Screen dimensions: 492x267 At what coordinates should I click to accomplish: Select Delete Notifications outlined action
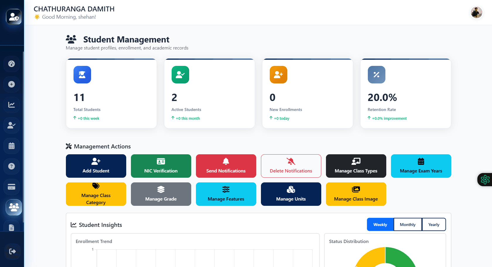point(291,166)
